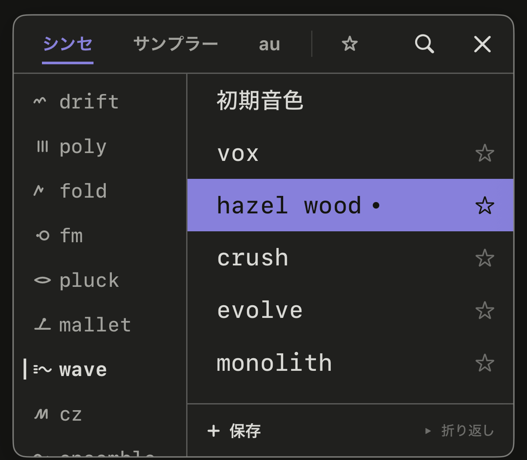The height and width of the screenshot is (460, 527).
Task: Mark evolve preset as favorite
Action: click(485, 310)
